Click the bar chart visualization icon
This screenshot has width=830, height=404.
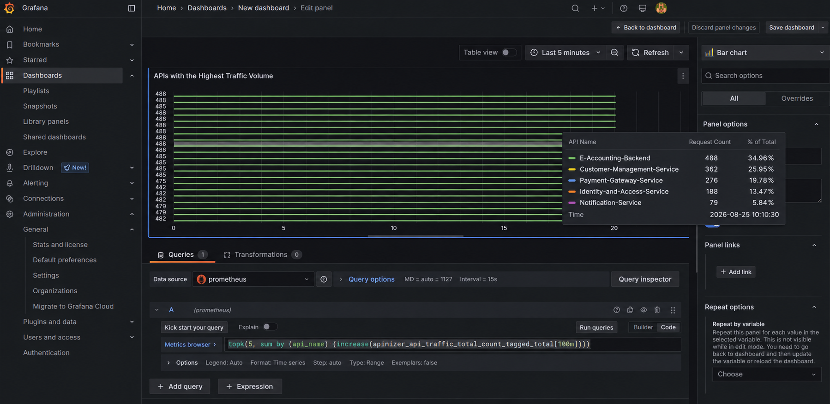710,53
